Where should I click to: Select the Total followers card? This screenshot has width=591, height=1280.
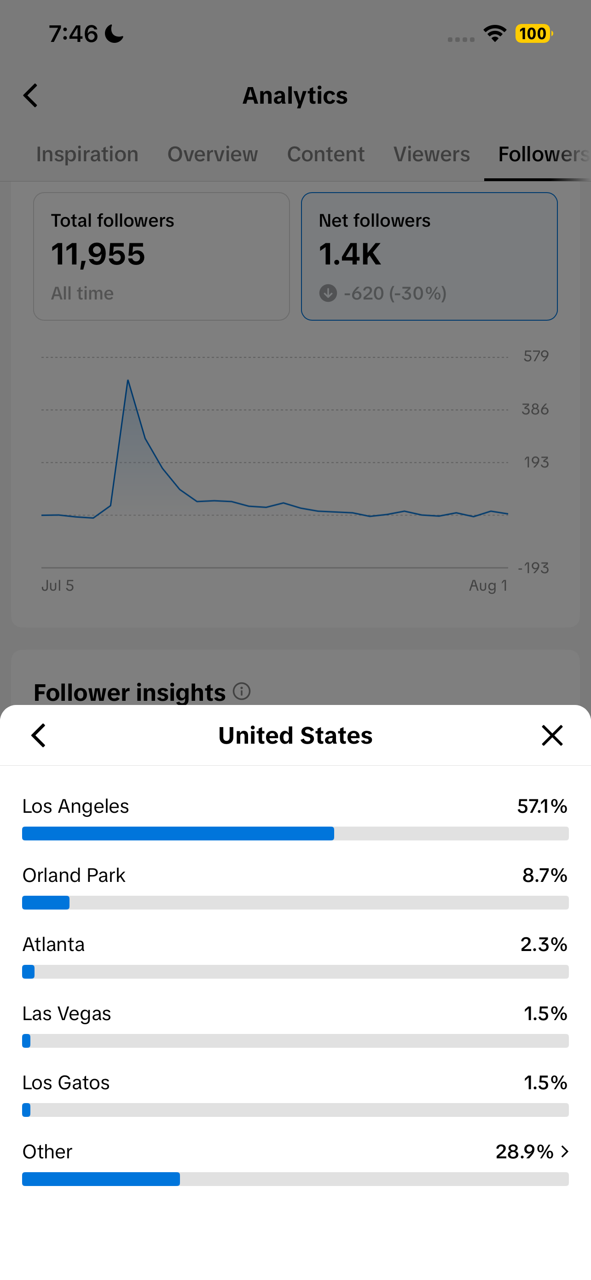click(161, 256)
